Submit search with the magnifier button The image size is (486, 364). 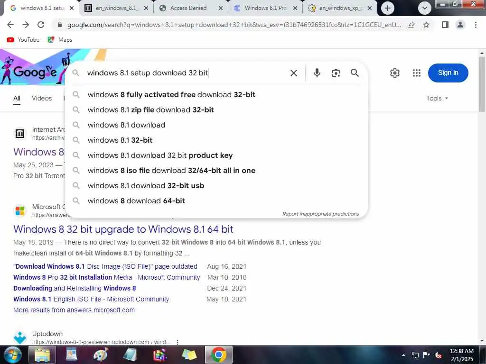(355, 73)
